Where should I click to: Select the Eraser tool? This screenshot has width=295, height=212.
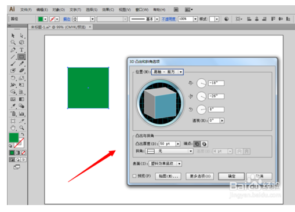click(21, 71)
